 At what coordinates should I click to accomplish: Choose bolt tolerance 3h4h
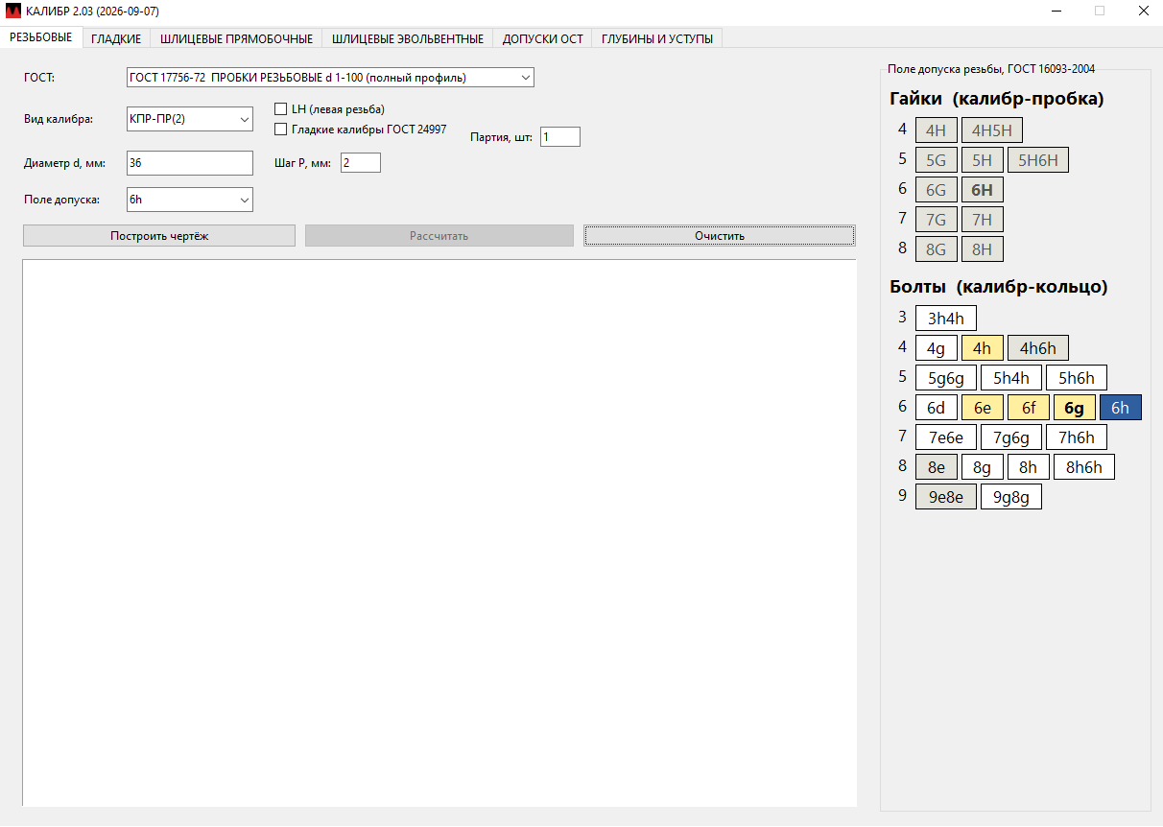click(x=946, y=319)
